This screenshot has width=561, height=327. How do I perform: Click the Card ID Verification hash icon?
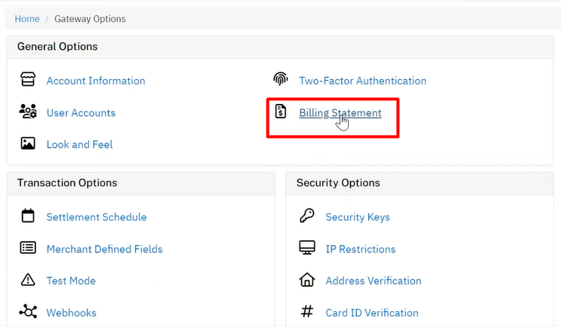[x=307, y=311]
